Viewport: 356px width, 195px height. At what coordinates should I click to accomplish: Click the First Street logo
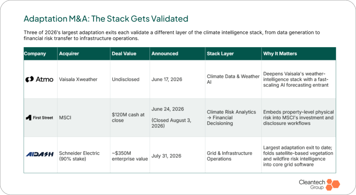pos(39,118)
